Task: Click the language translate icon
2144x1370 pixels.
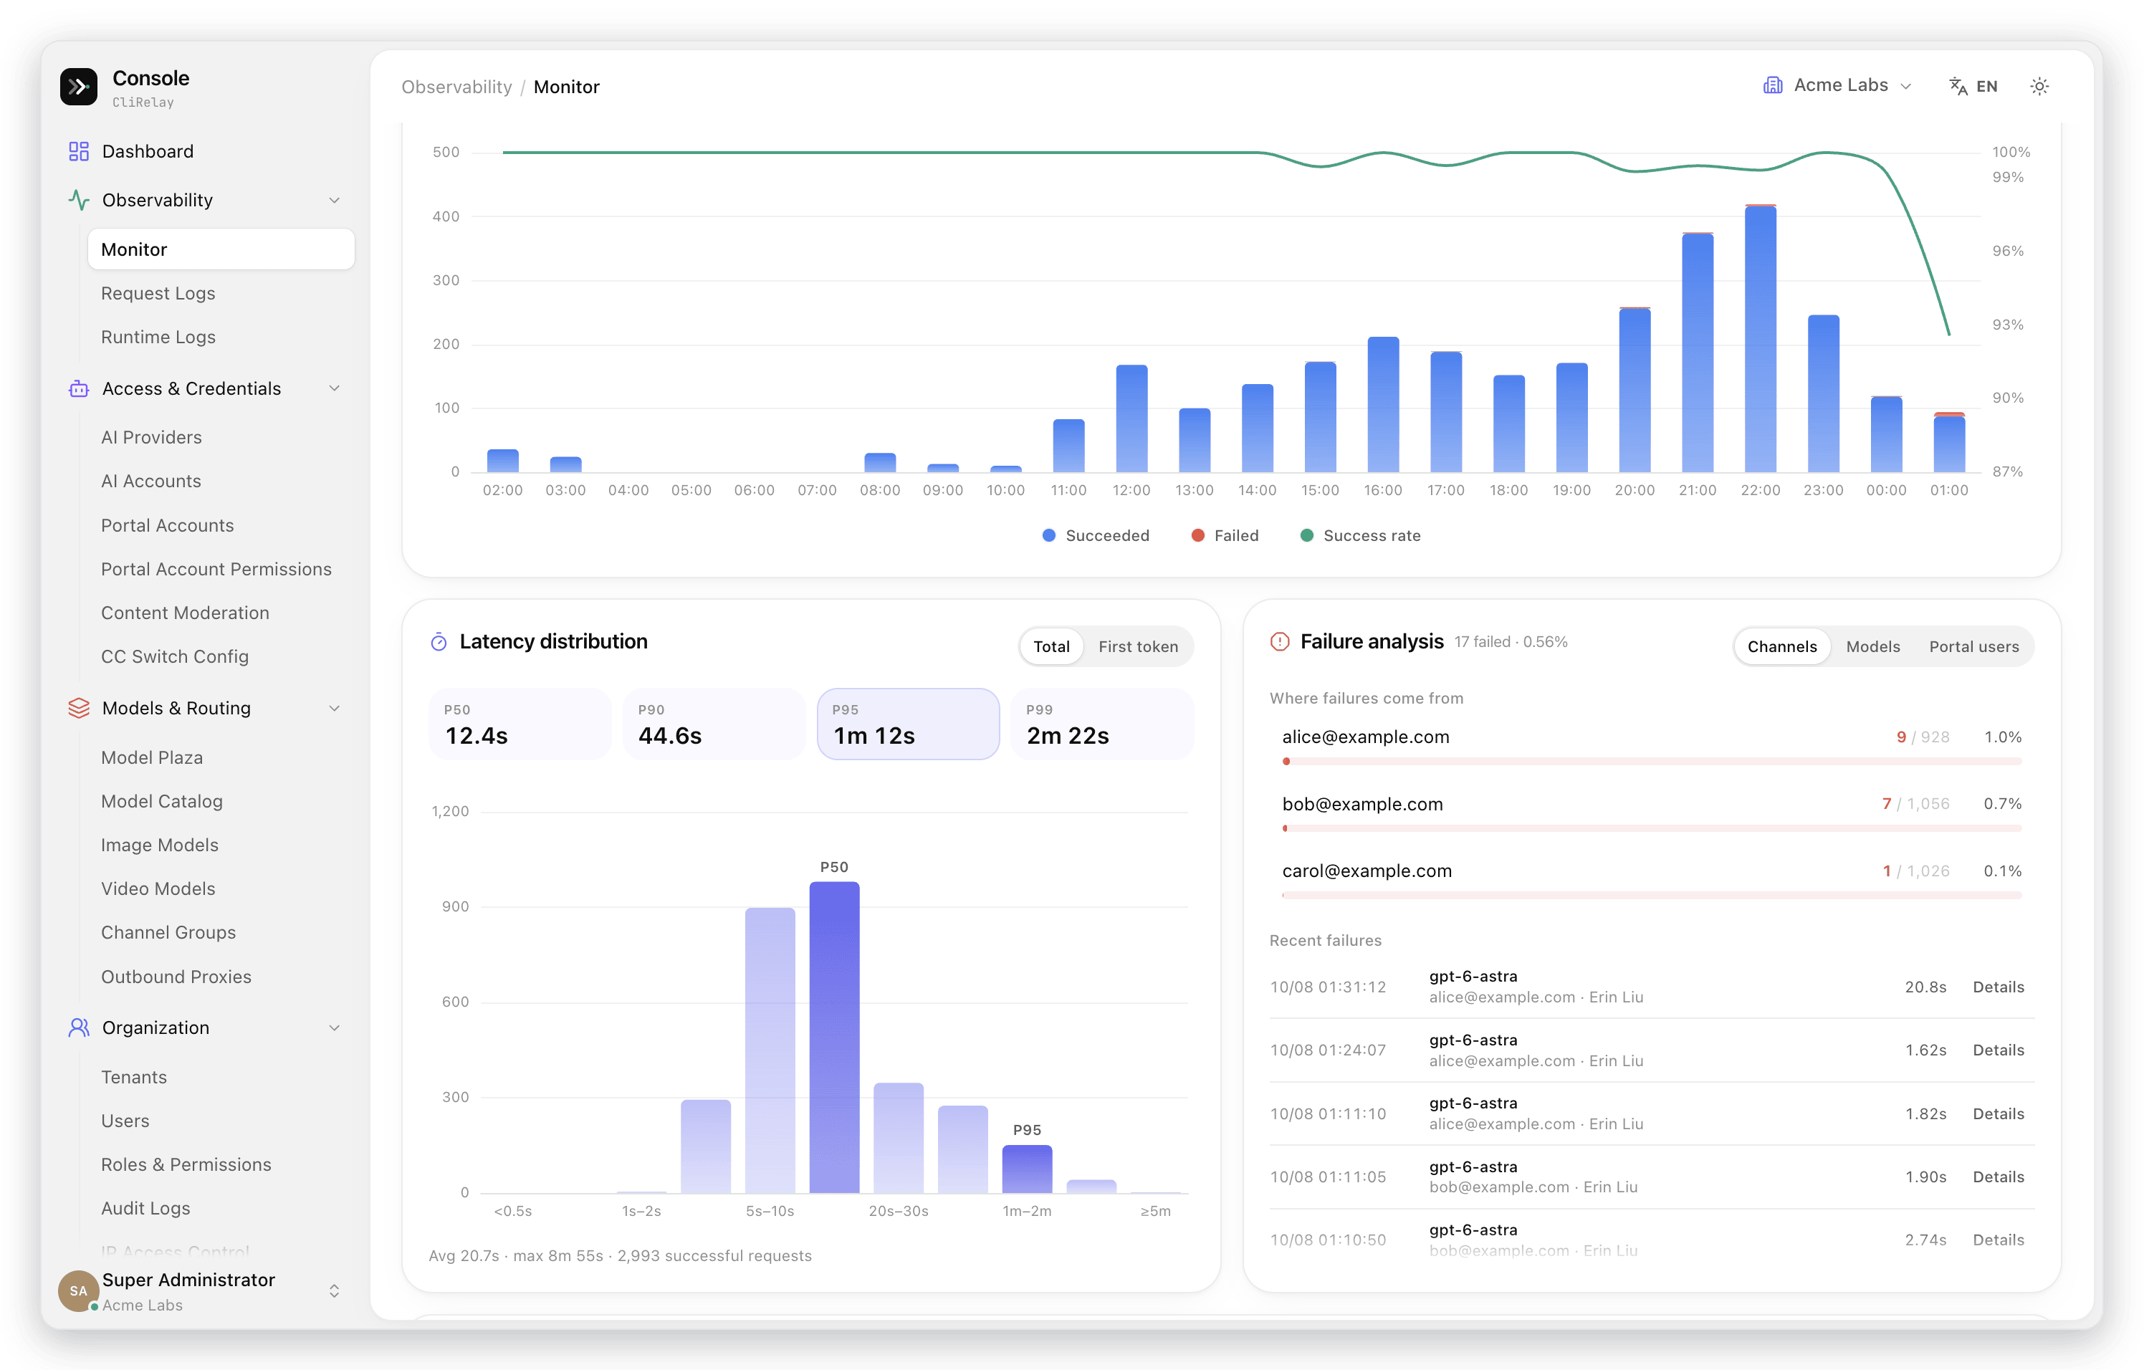Action: [x=1958, y=87]
